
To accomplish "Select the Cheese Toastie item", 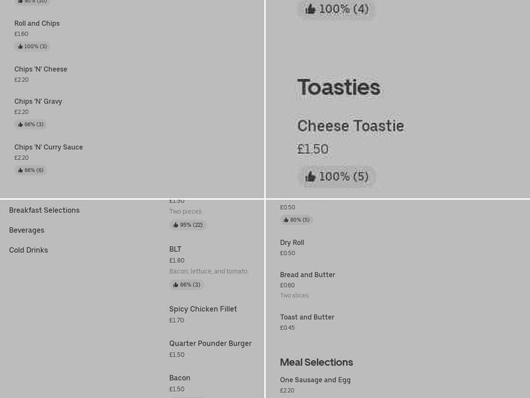I will 350,125.
